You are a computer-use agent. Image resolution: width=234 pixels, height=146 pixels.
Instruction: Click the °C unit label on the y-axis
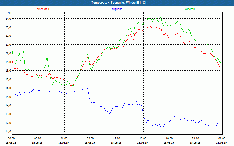[9, 13]
